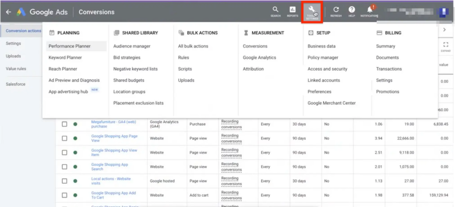Open Scripts under Bulk Actions
This screenshot has height=207, width=461.
coord(185,69)
